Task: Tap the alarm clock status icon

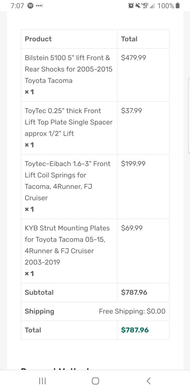Action: [x=131, y=6]
